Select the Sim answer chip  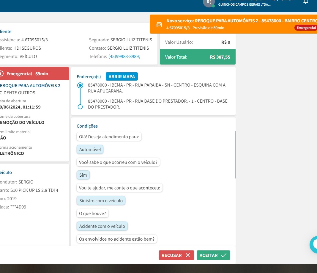(83, 175)
